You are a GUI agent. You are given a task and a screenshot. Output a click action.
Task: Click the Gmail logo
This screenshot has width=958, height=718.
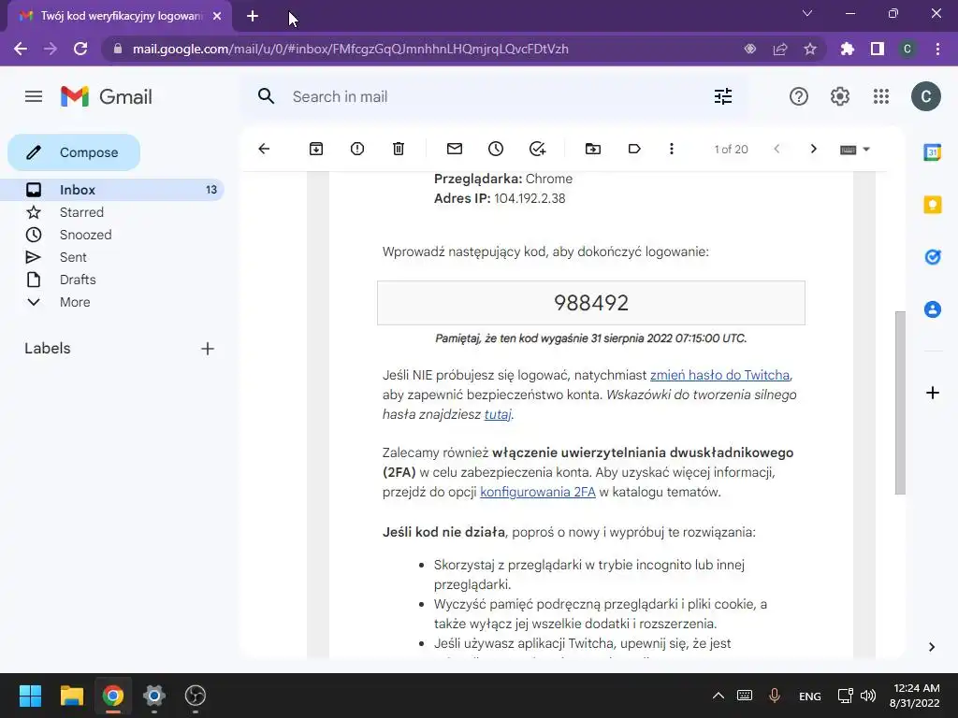107,96
